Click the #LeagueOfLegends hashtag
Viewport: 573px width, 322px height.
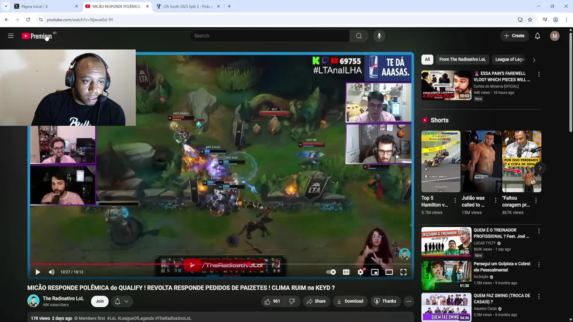pos(136,318)
